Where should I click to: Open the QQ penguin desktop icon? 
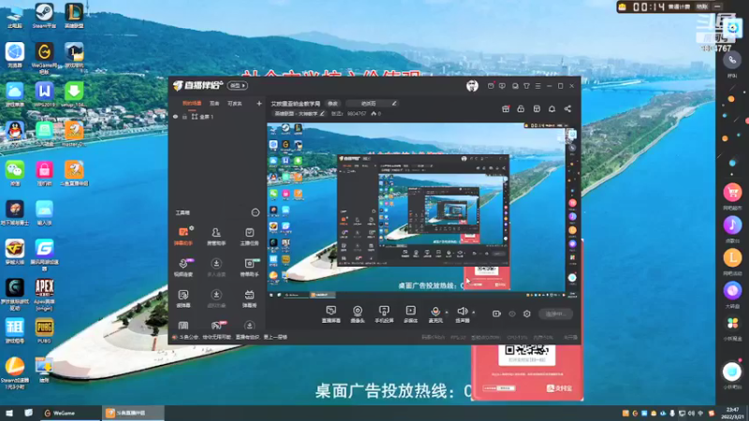[x=15, y=132]
